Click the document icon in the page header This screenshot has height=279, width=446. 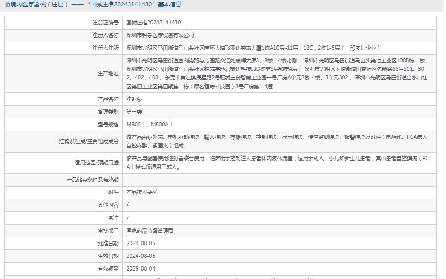tap(6, 4)
